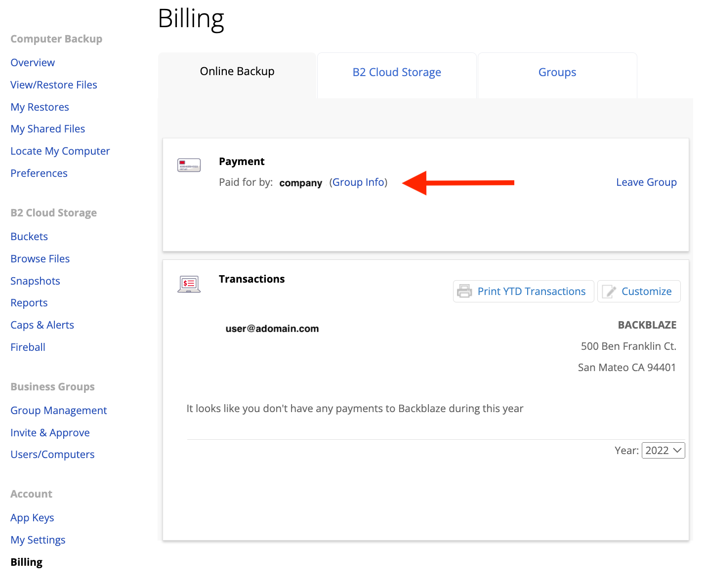Click Print YTD Transactions button text
Screen dimensions: 706x588
pyautogui.click(x=532, y=292)
